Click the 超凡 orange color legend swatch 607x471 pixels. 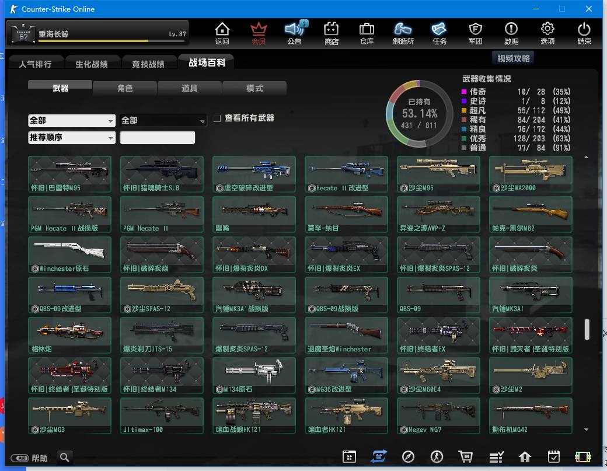pos(464,110)
